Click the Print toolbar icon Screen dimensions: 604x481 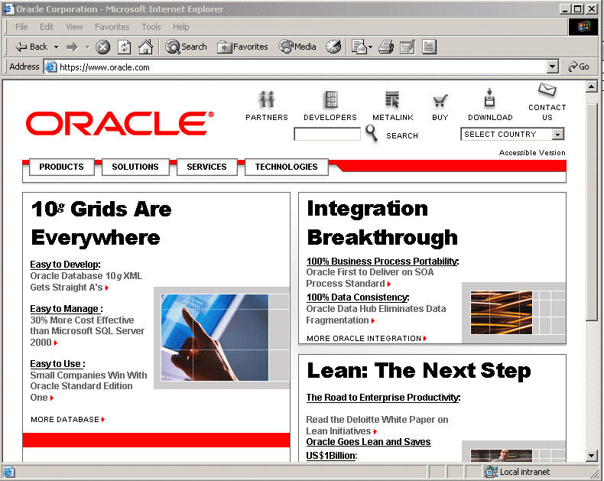pyautogui.click(x=386, y=47)
